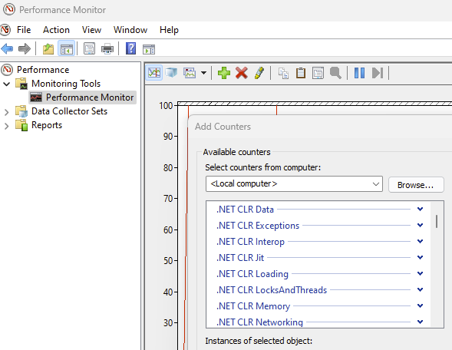
Task: Expand .NET CLR Jit counter group
Action: 420,257
